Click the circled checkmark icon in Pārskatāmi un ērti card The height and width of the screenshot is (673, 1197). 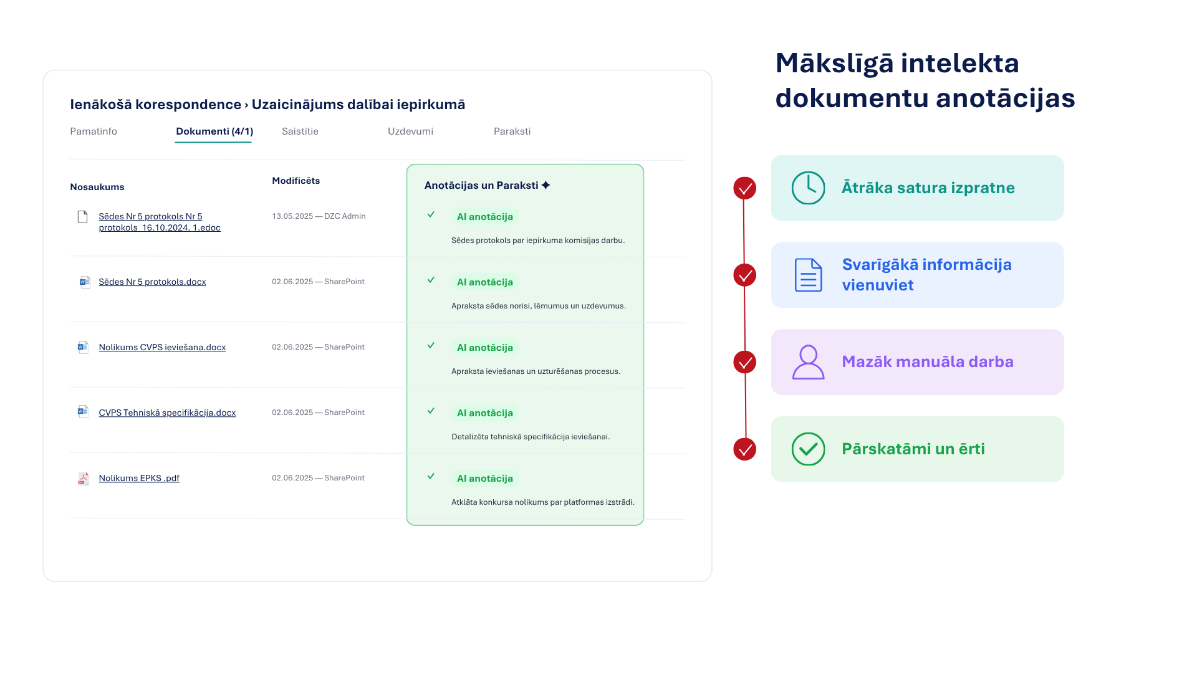(808, 449)
